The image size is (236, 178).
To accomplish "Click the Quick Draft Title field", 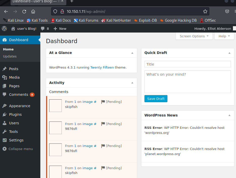I will tap(188, 64).
